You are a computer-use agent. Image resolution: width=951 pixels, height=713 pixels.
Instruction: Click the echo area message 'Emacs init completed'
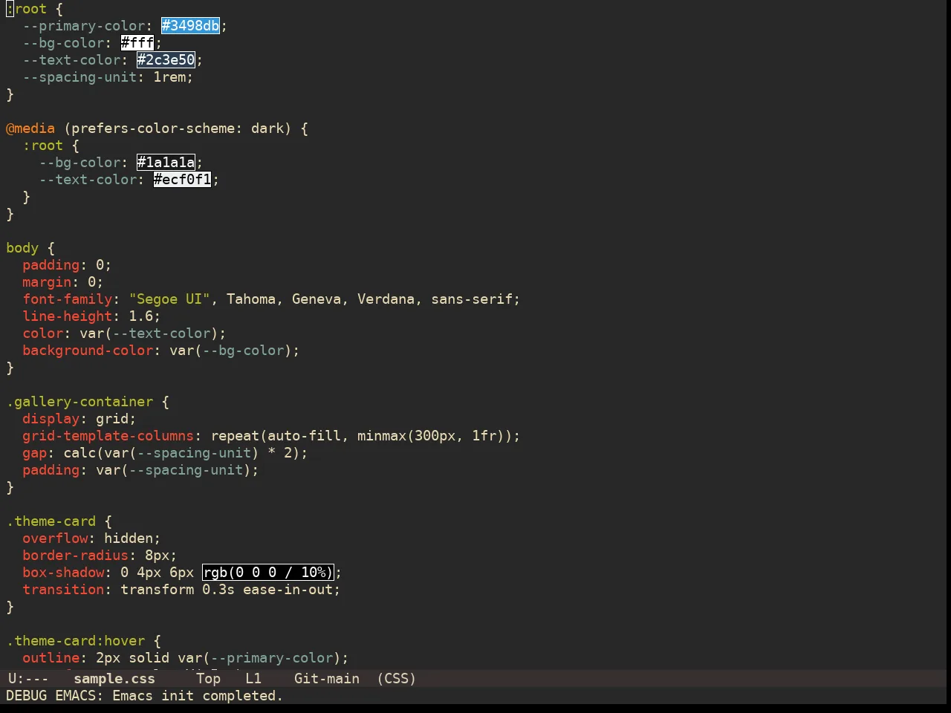[198, 696]
